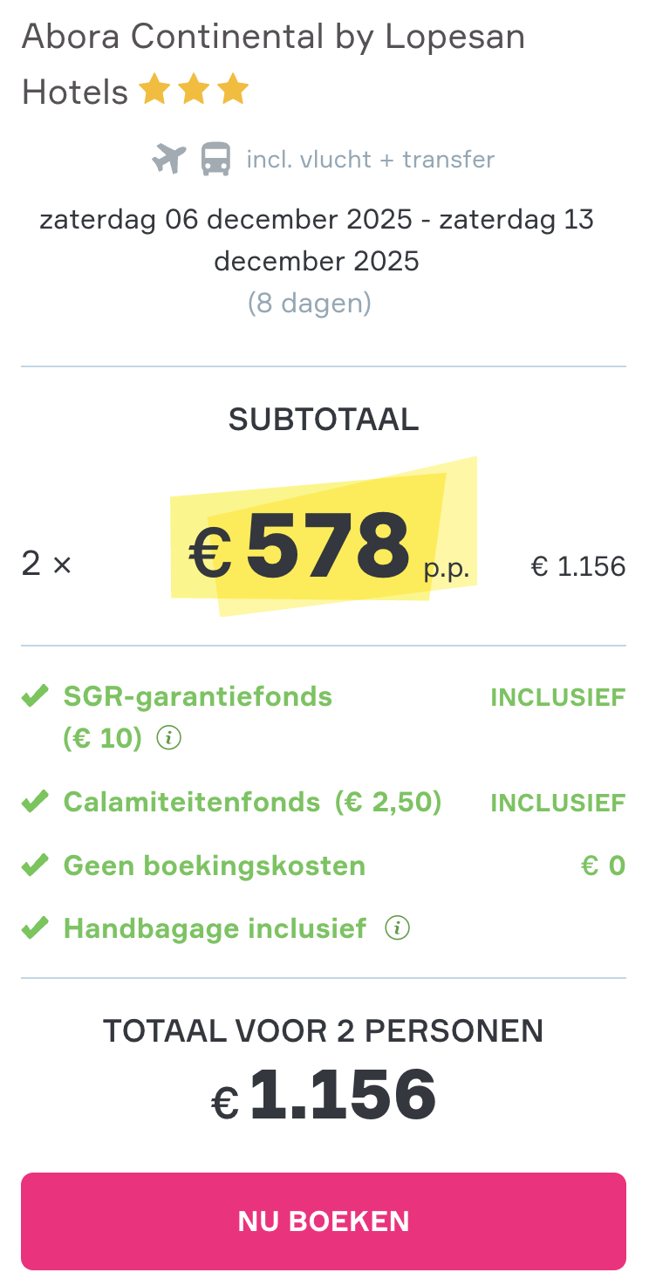This screenshot has height=1286, width=649.
Task: Select the third star in the hotel rating
Action: click(x=232, y=87)
